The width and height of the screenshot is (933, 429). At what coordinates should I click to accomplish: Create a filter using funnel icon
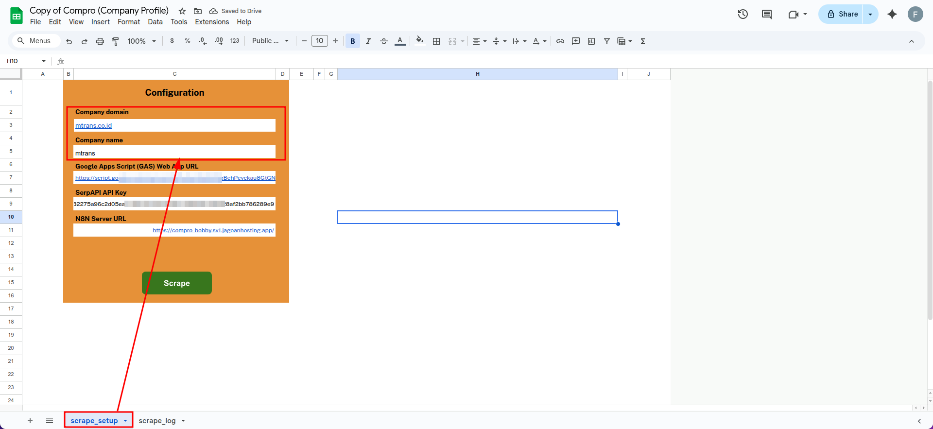(607, 41)
